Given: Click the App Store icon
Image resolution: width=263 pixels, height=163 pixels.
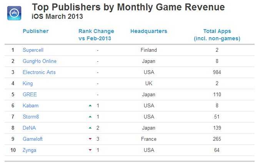Looking at the screenshot, I should point(14,13).
